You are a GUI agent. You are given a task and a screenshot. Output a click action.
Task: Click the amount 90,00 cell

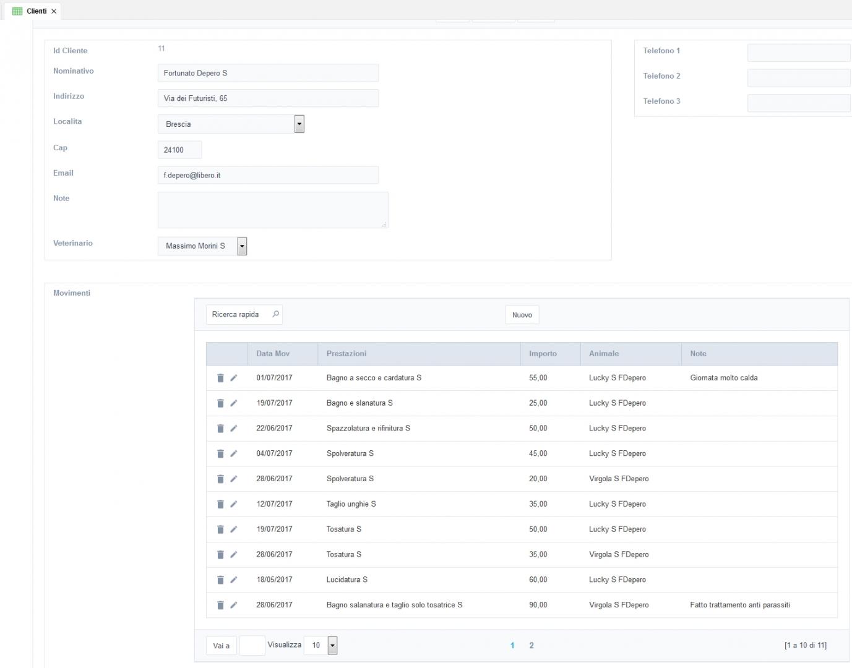click(538, 605)
